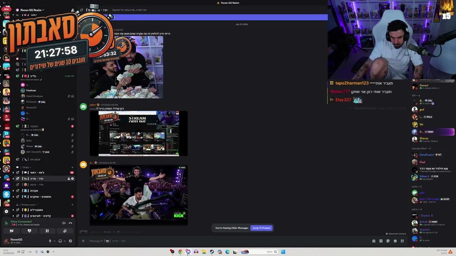Screen dimensions: 456x256
Task: Expand threads arrow beside צ'אט ראשי channel
Action: coord(13,172)
